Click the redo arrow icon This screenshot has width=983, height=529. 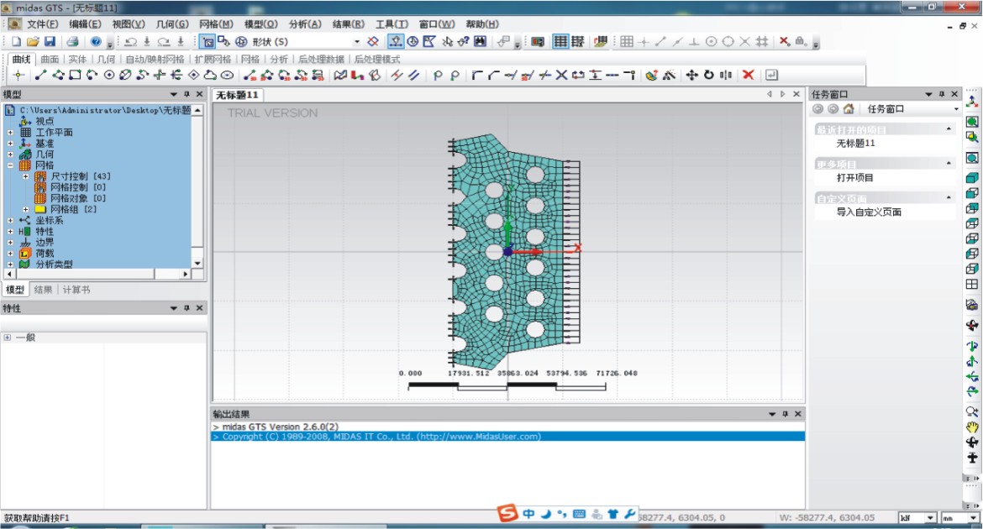coord(164,41)
